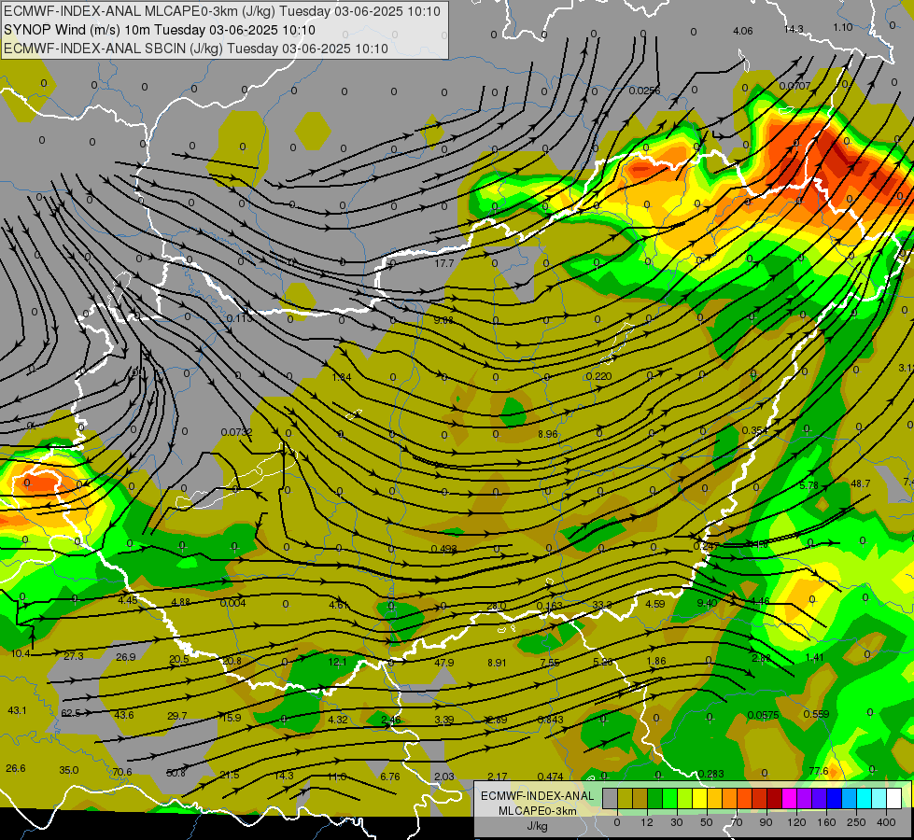Select the grid value '0.0575'
Image resolution: width=914 pixels, height=840 pixels.
point(763,715)
